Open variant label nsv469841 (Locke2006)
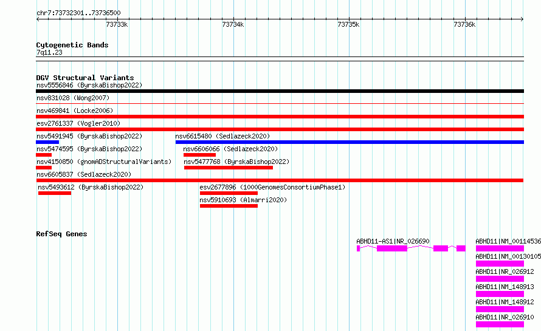 (75, 111)
